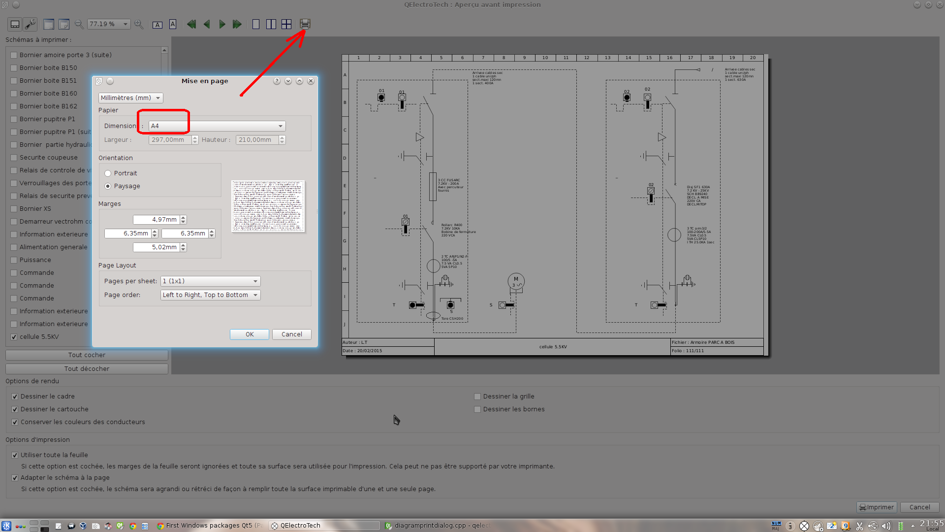The height and width of the screenshot is (532, 945).
Task: Toggle Adapter le schéma à la page
Action: [15, 478]
